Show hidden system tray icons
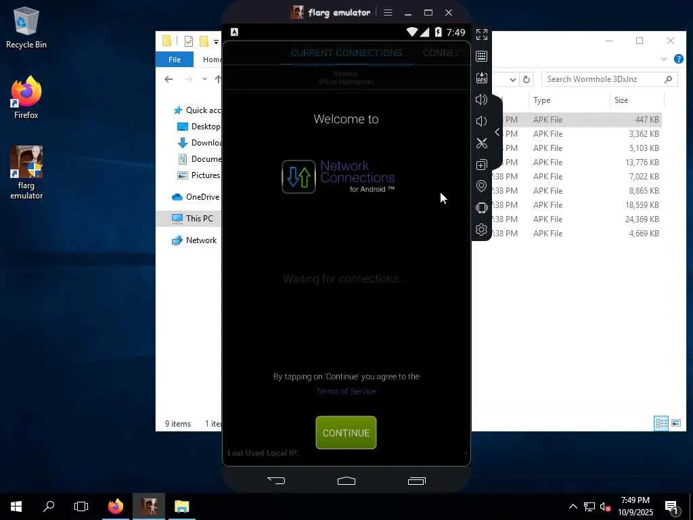Viewport: 693px width, 520px height. coord(573,506)
